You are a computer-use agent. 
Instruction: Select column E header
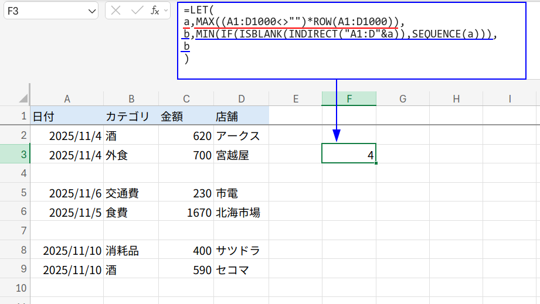(296, 98)
